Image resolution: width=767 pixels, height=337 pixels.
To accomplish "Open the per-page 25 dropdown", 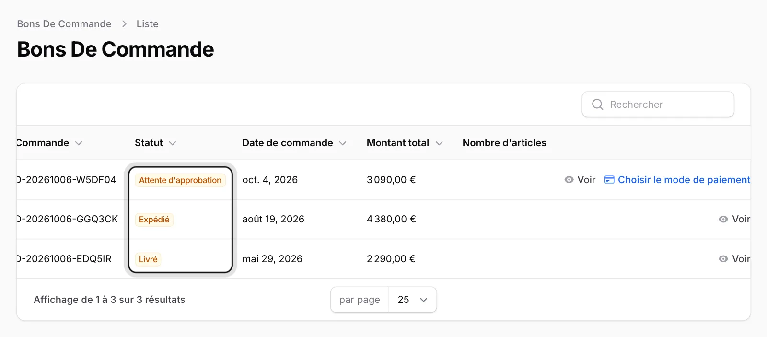I will (412, 300).
